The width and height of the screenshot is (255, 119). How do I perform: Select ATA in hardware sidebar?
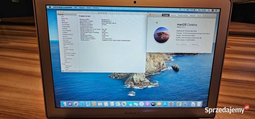tap(62, 16)
